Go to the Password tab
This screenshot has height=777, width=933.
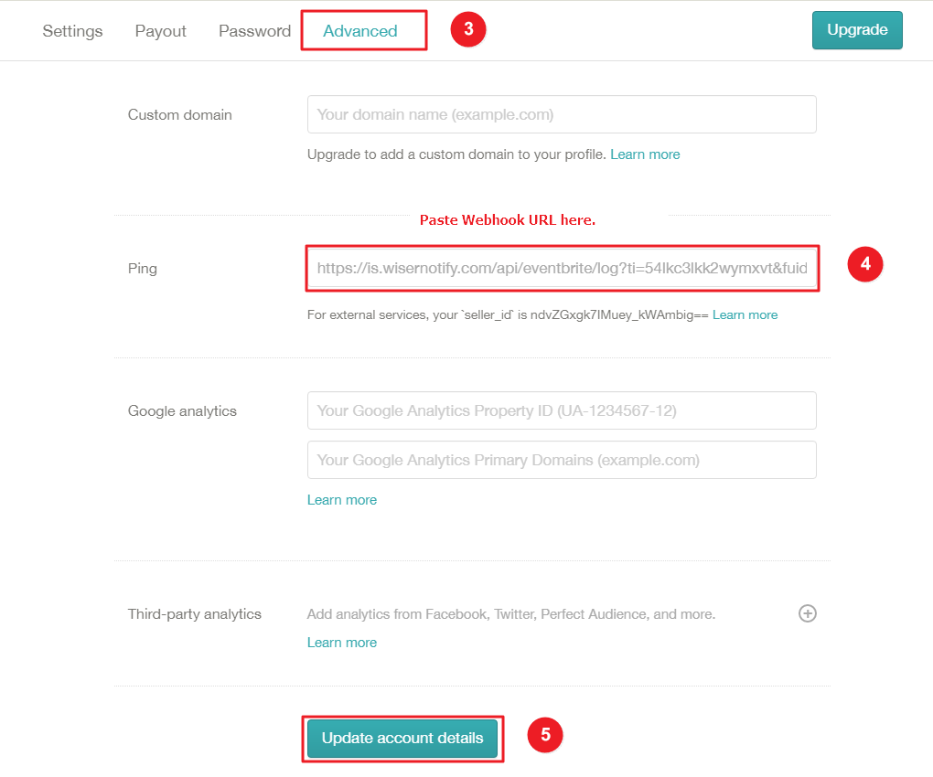[254, 31]
